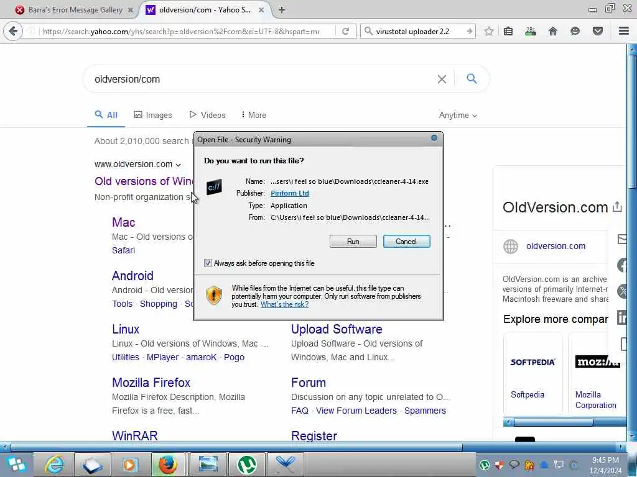Click the downloads progress indicator icon
Viewport: 637px width, 477px height.
click(530, 31)
